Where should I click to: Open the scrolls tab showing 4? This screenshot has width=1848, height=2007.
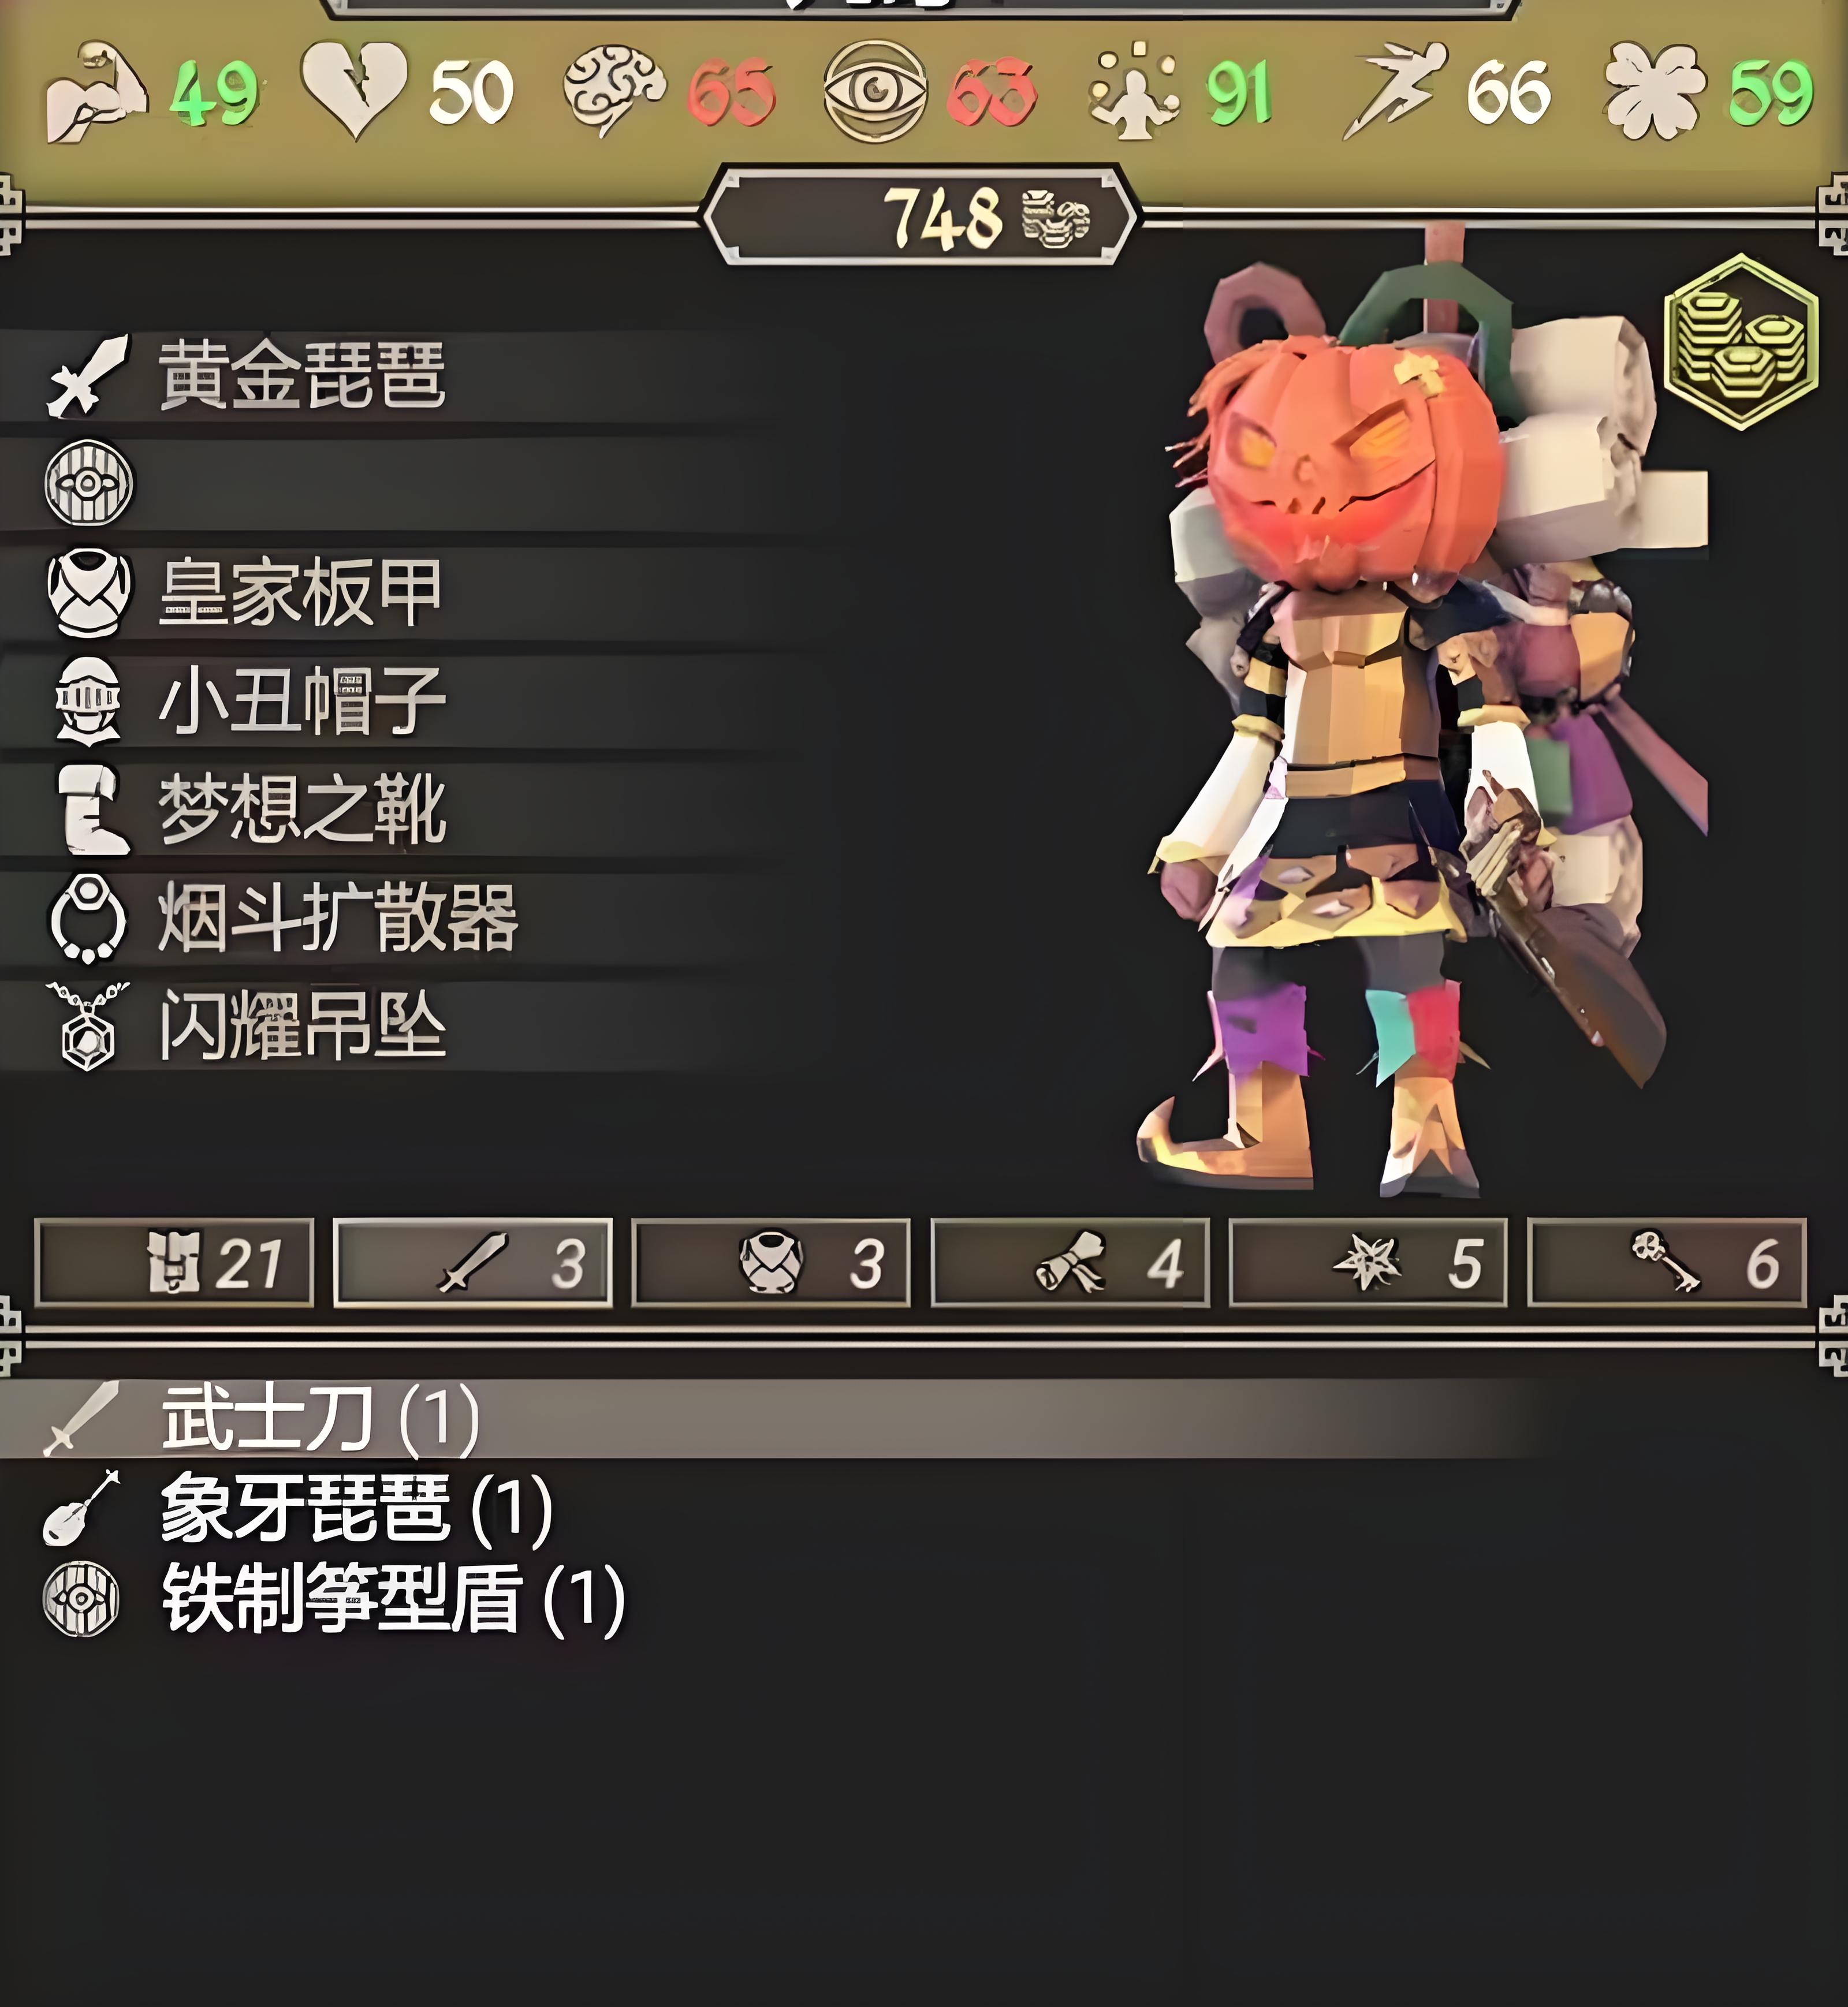pos(1070,1263)
